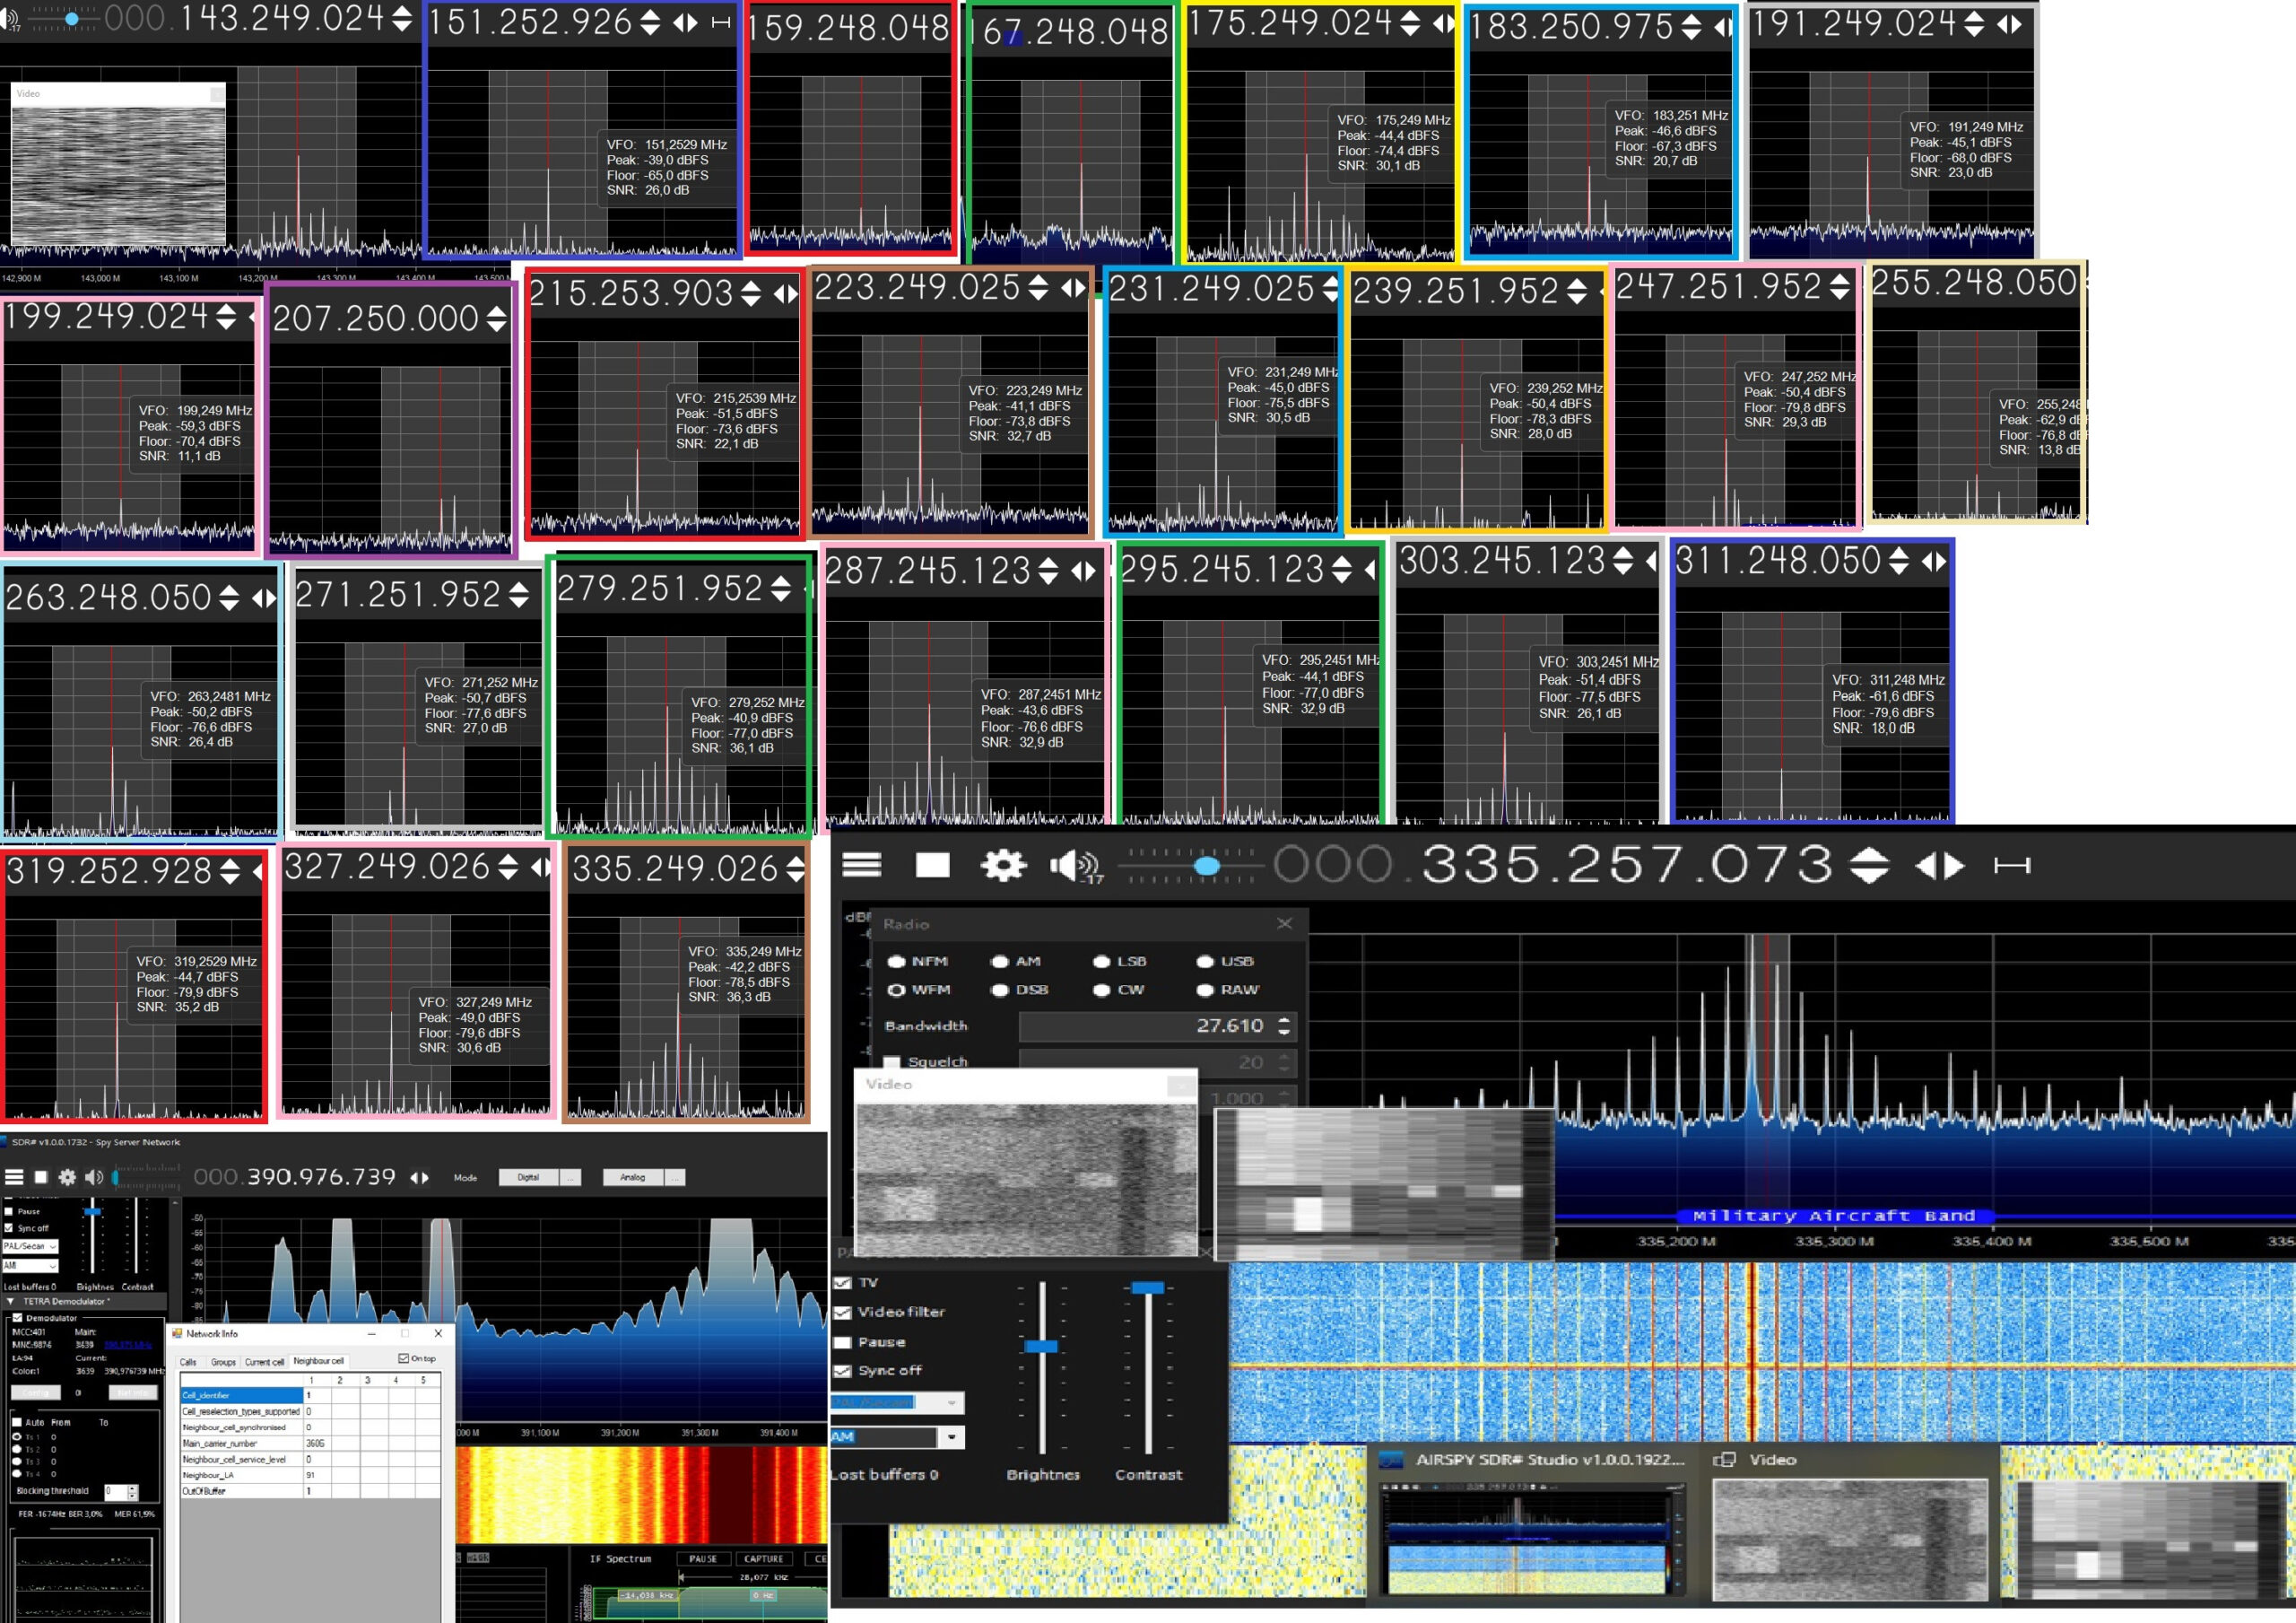Click the large stop button near 335.257.073
Viewport: 2296px width, 1623px height.
(932, 865)
